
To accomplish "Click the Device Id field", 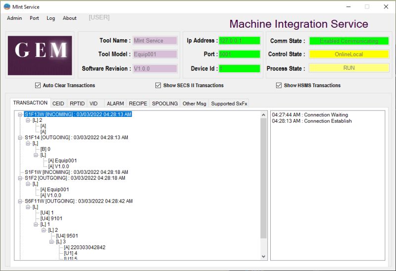I will (240, 69).
